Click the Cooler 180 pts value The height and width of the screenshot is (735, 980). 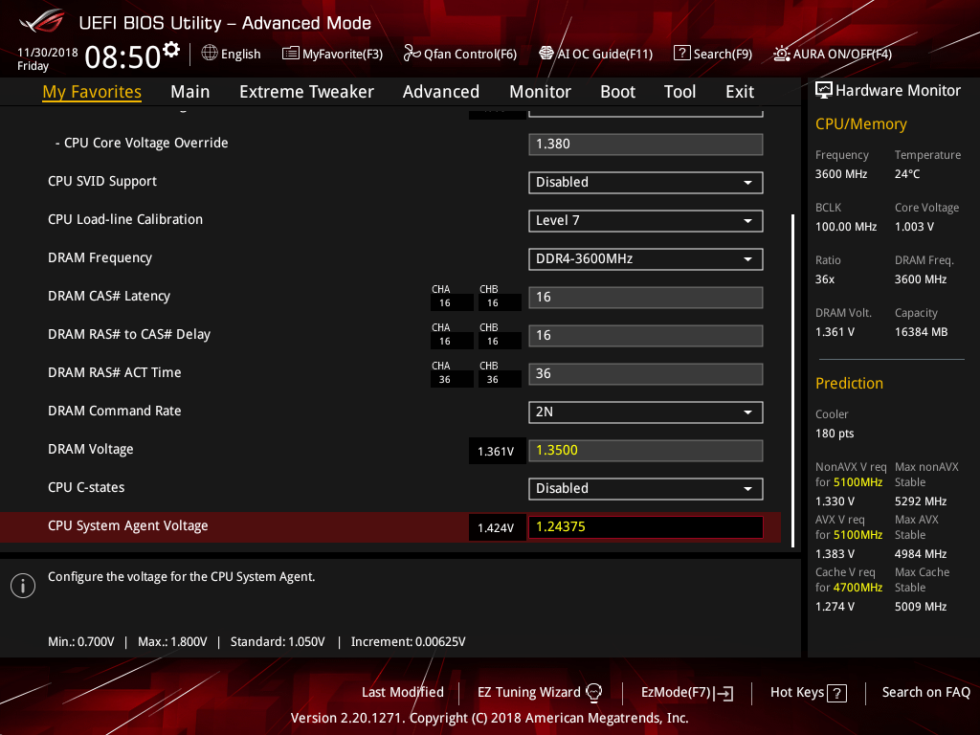point(835,434)
